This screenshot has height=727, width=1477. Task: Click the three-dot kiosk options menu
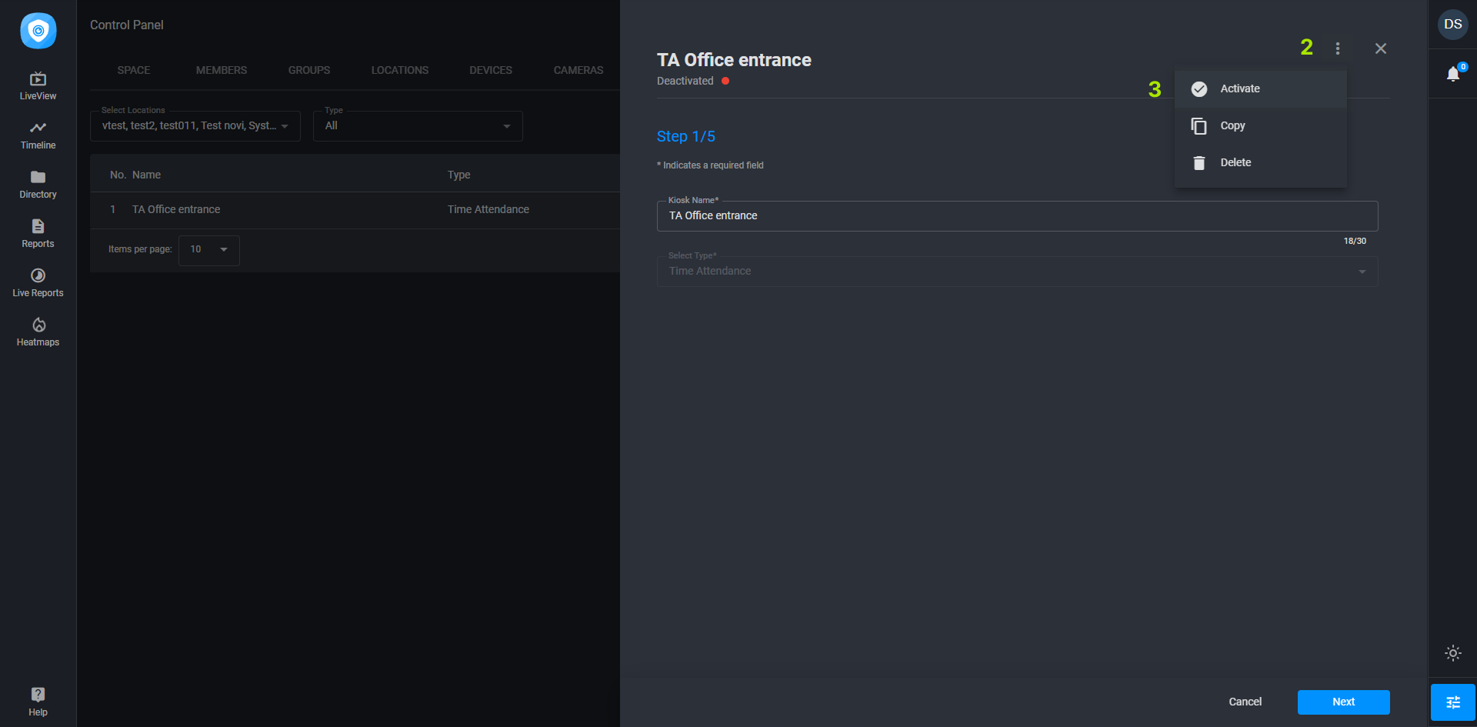point(1338,48)
